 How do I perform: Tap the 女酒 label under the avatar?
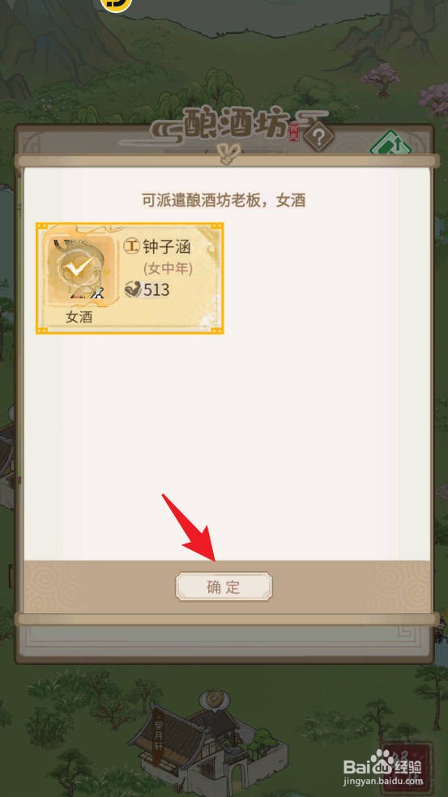coord(79,318)
